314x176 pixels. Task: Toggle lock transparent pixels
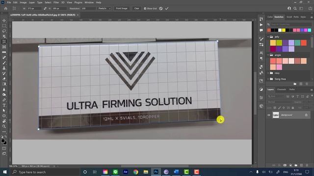point(275,108)
